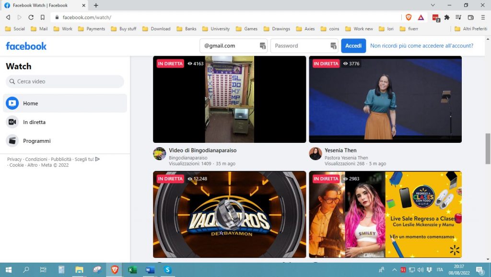This screenshot has width=491, height=277.
Task: Expand the hidden system tray icons
Action: (x=395, y=270)
